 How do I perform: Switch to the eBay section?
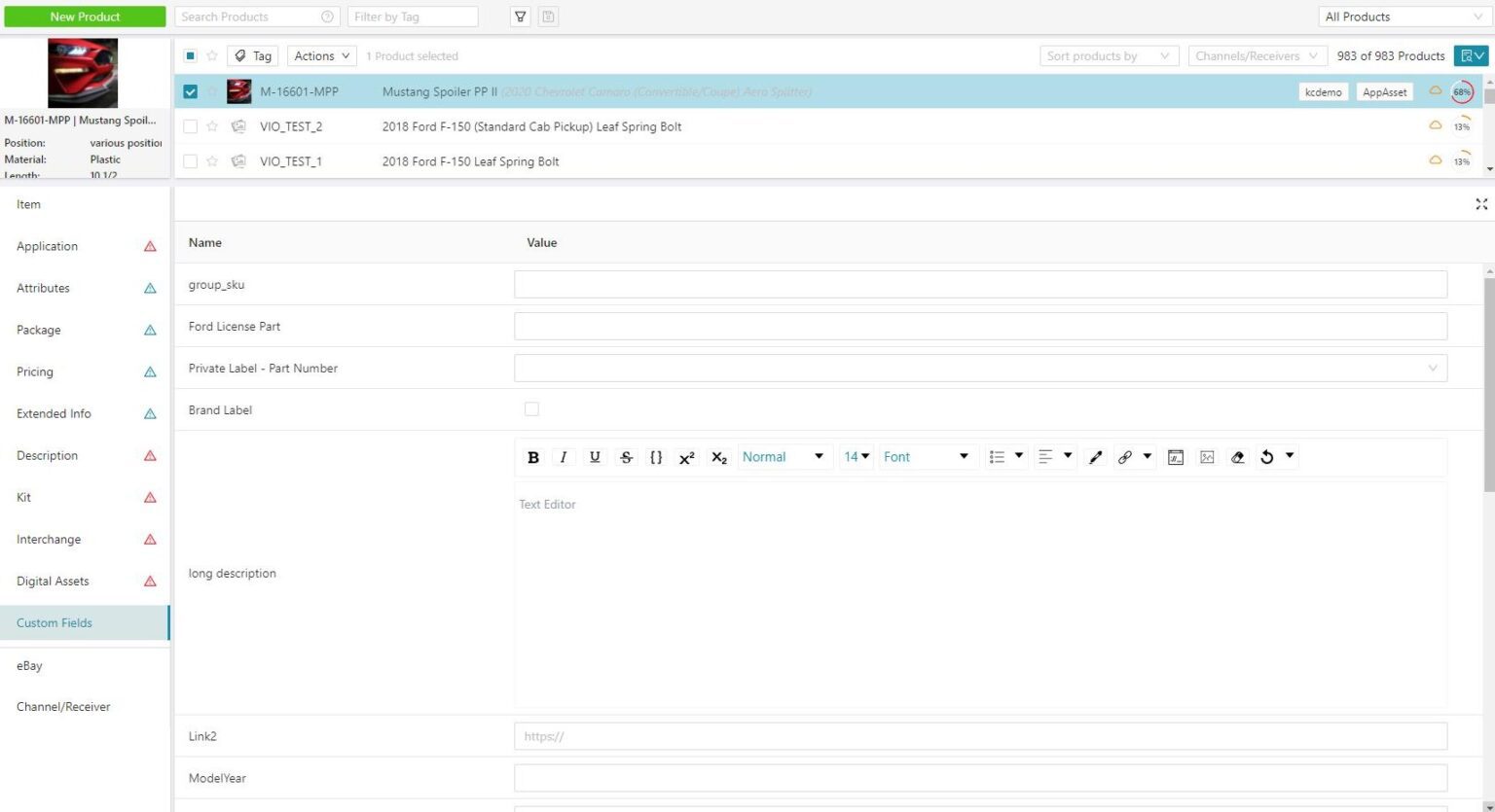tap(29, 665)
